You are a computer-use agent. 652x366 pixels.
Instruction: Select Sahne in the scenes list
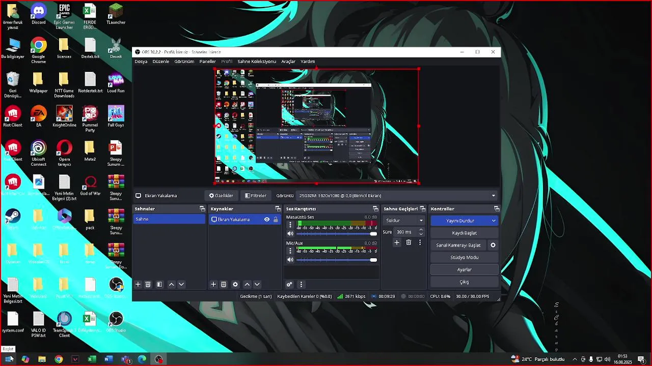(169, 219)
